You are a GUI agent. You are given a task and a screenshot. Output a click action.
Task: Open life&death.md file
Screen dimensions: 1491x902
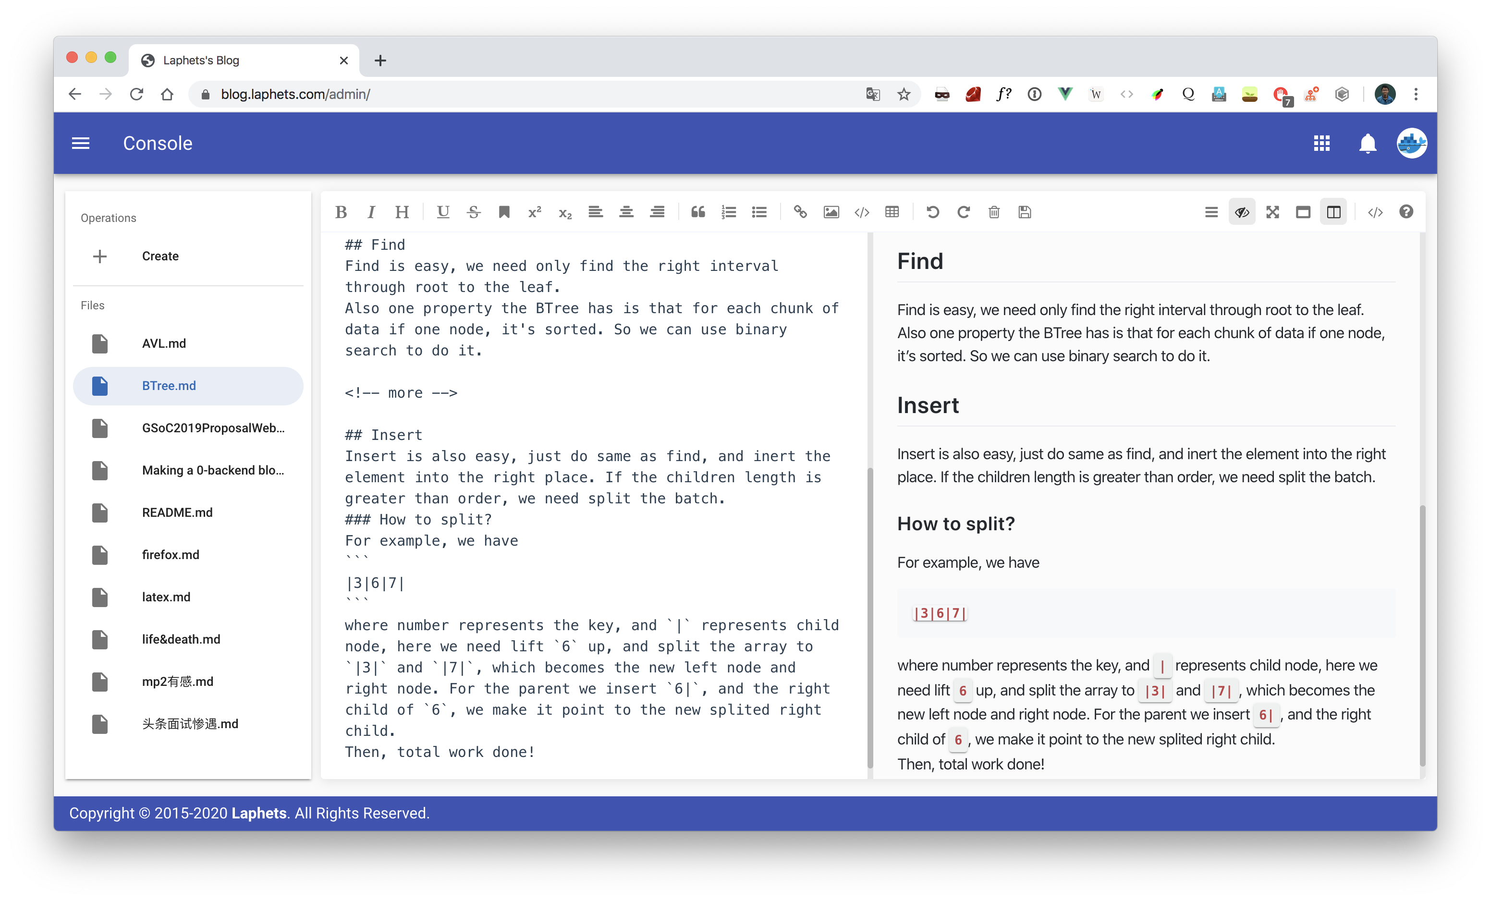point(188,639)
